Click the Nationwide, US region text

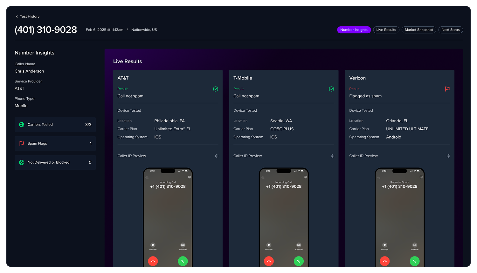[144, 30]
